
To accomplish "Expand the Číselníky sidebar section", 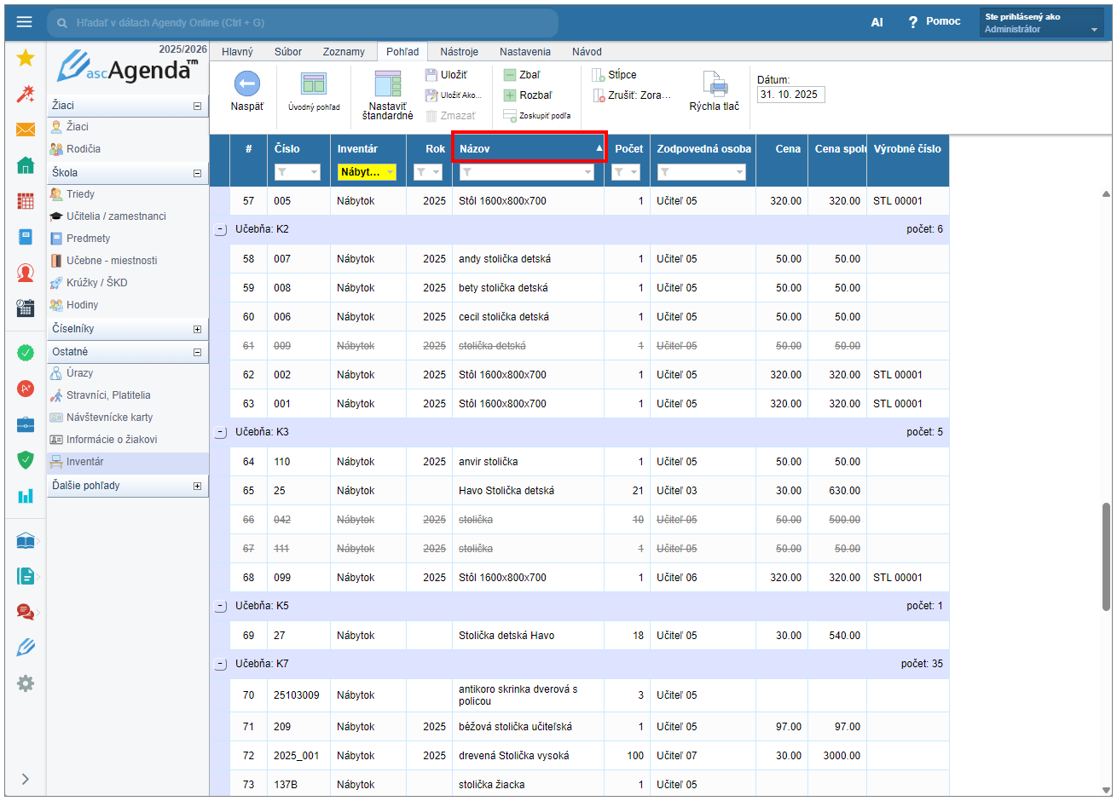I will 197,329.
